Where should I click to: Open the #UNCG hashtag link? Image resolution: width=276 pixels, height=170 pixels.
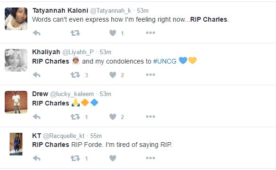[165, 61]
